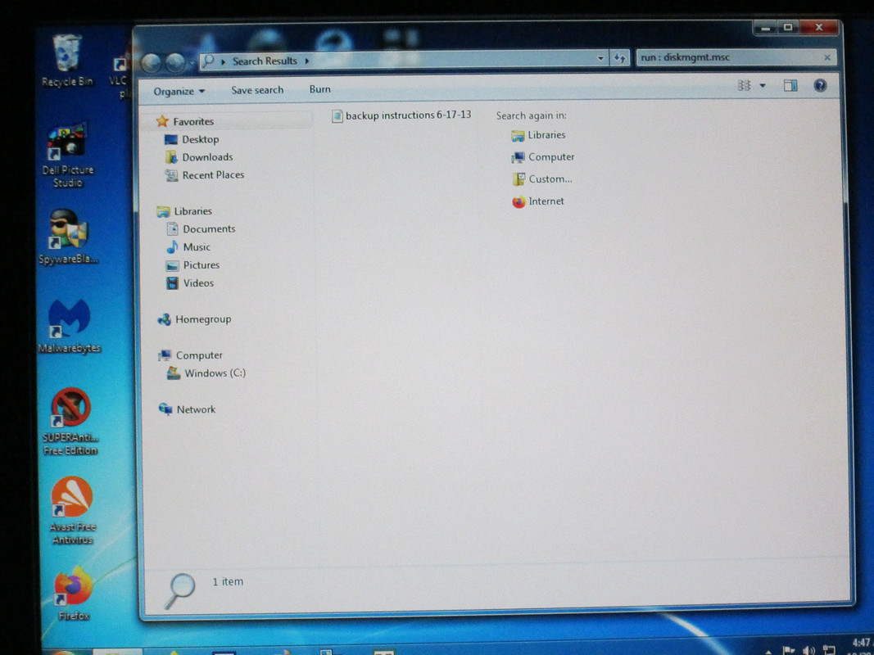Search again in Computer
The width and height of the screenshot is (874, 655).
coord(543,157)
